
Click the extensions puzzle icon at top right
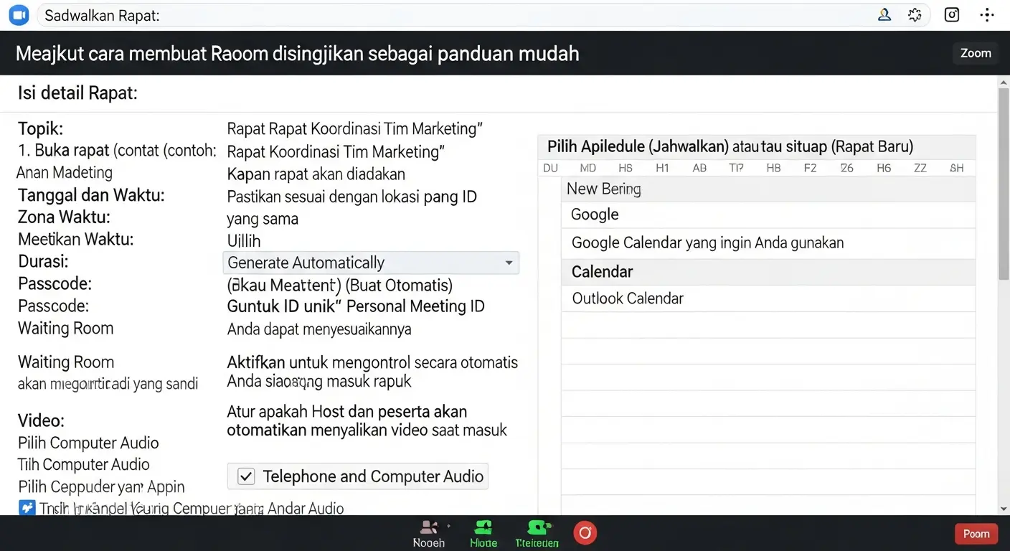(x=915, y=14)
